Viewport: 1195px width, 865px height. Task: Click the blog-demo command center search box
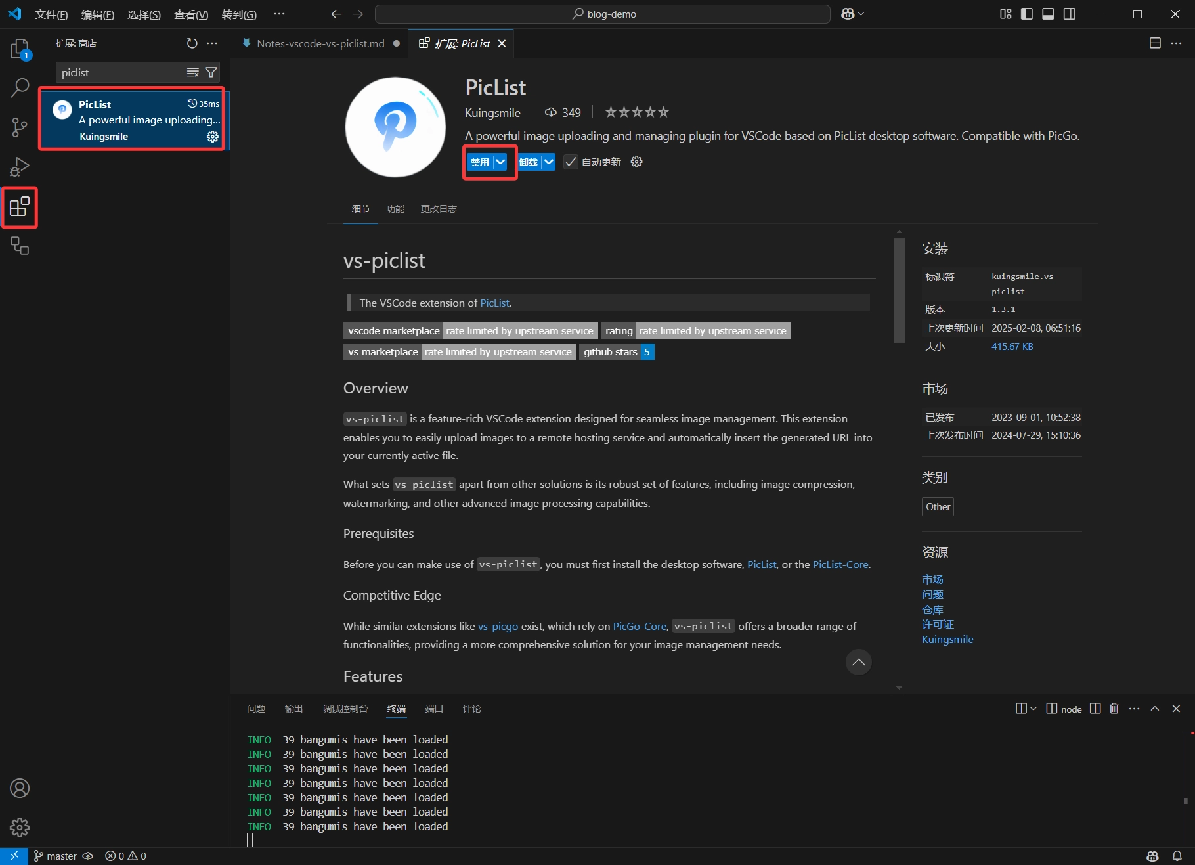[x=603, y=14]
